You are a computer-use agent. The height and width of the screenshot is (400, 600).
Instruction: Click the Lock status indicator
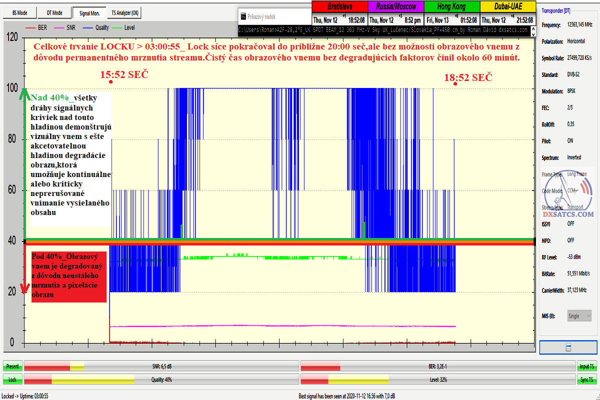tap(12, 380)
